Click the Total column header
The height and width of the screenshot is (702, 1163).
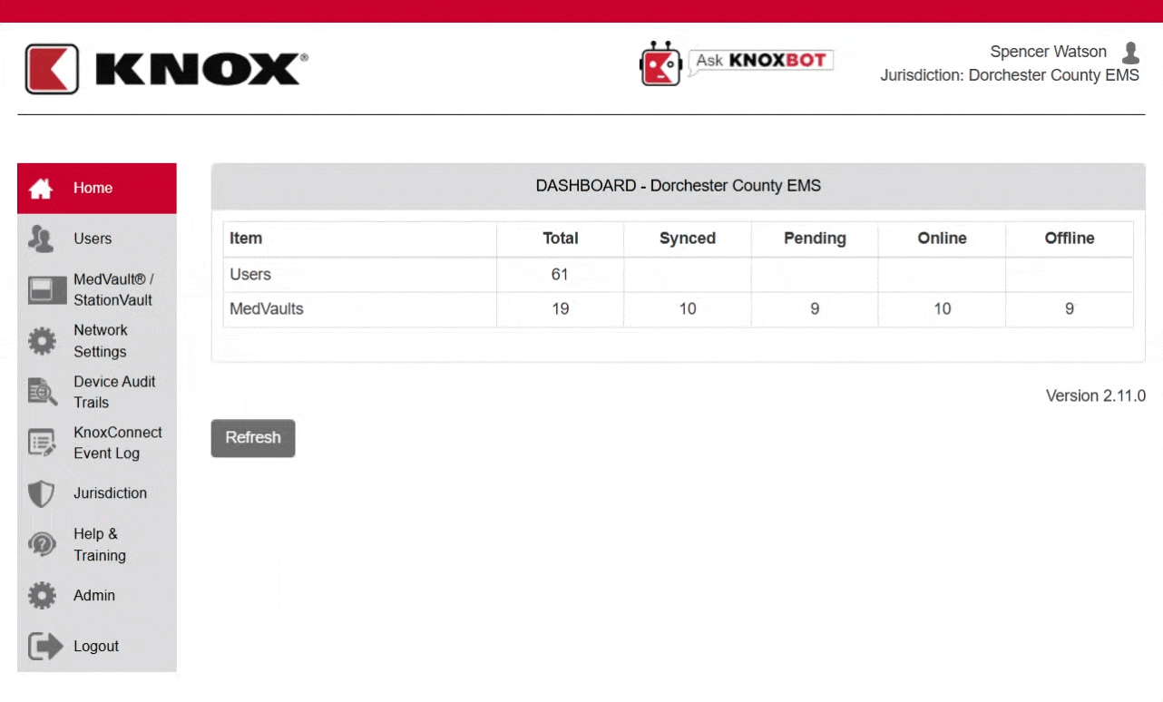click(x=561, y=239)
